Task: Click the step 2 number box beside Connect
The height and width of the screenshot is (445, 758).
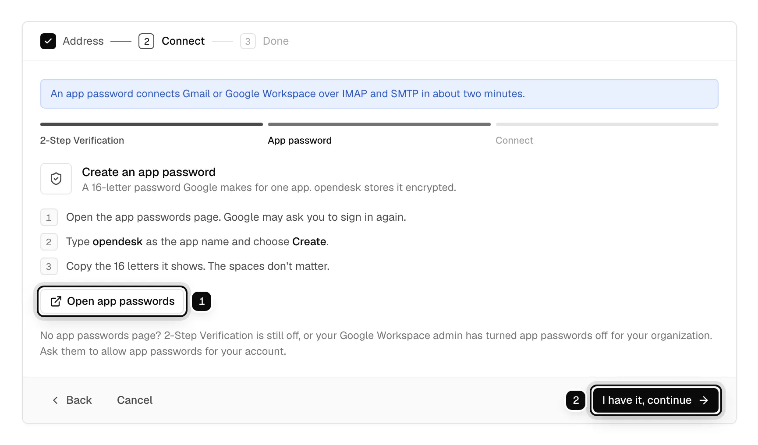Action: (x=146, y=41)
